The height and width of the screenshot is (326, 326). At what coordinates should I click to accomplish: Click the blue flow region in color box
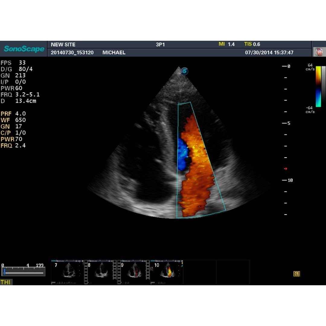(182, 154)
